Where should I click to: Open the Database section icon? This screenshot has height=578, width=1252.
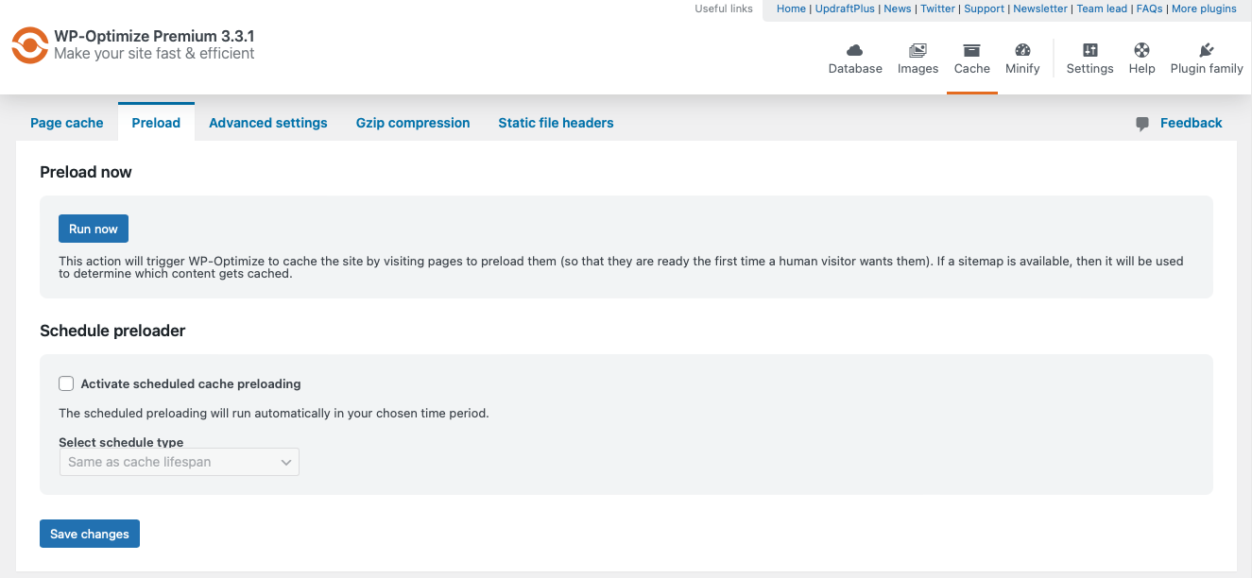tap(855, 50)
